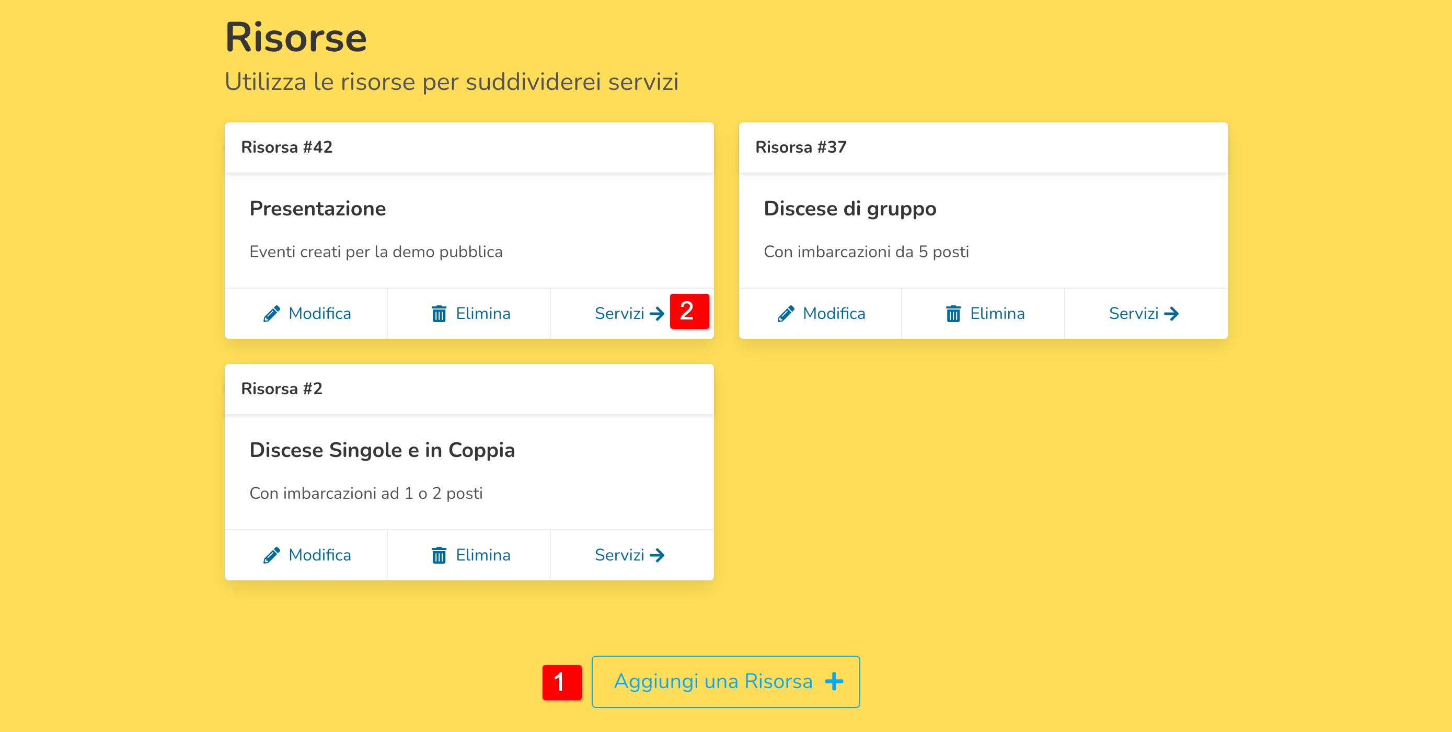Click the red badge numbered 2

(689, 311)
